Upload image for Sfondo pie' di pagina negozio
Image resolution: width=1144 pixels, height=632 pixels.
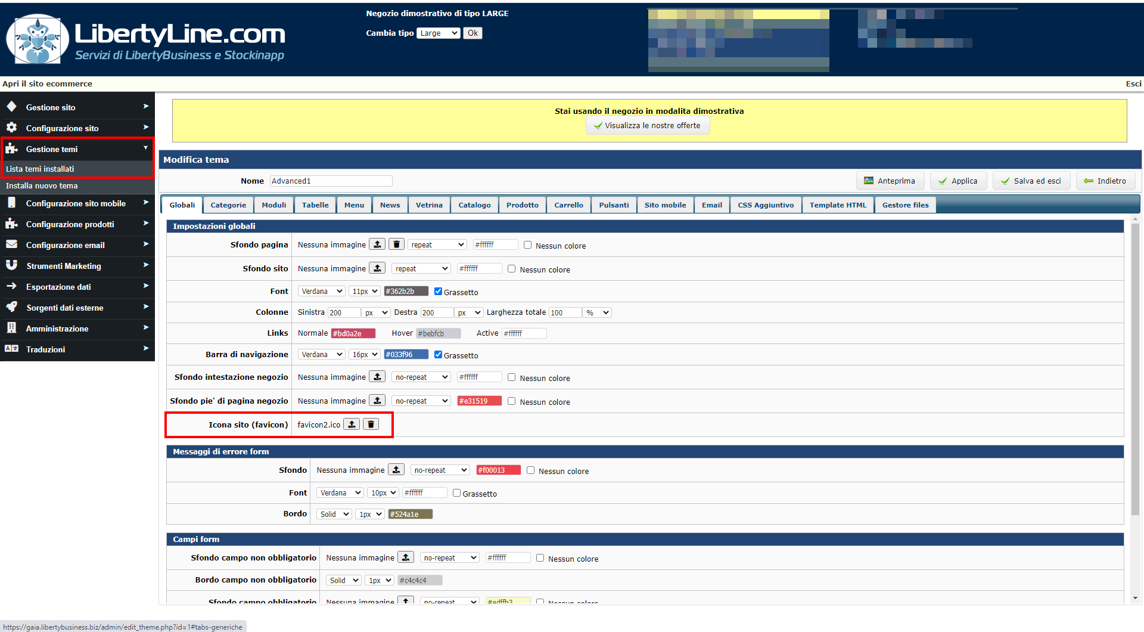pyautogui.click(x=377, y=401)
